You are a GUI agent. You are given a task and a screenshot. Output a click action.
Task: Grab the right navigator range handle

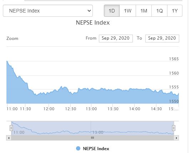[174, 128]
